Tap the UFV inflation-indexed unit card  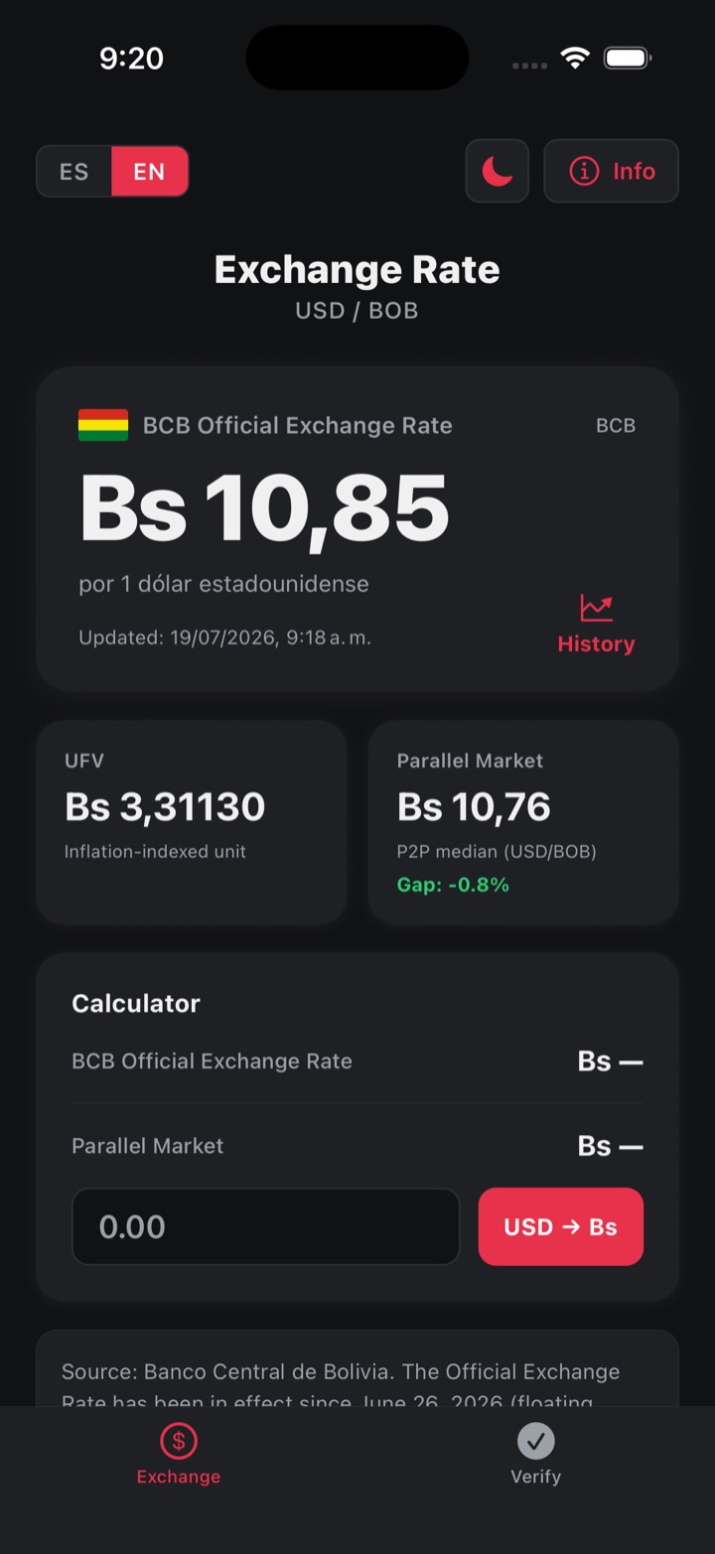click(x=192, y=822)
